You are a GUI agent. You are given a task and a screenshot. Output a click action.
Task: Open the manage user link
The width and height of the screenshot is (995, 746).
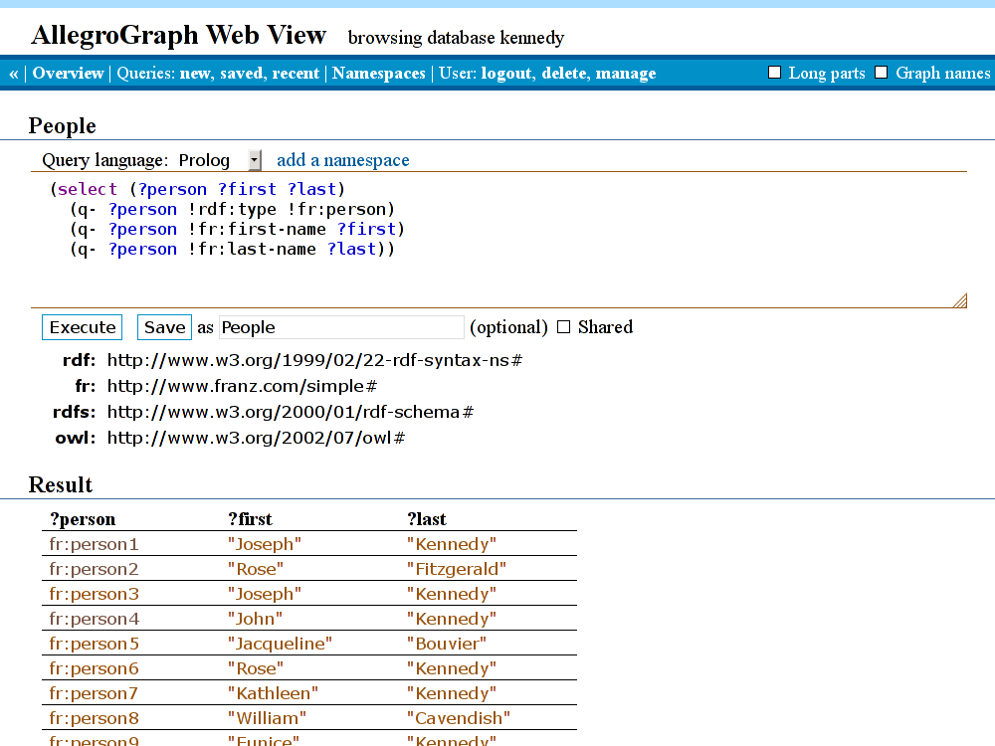coord(626,74)
